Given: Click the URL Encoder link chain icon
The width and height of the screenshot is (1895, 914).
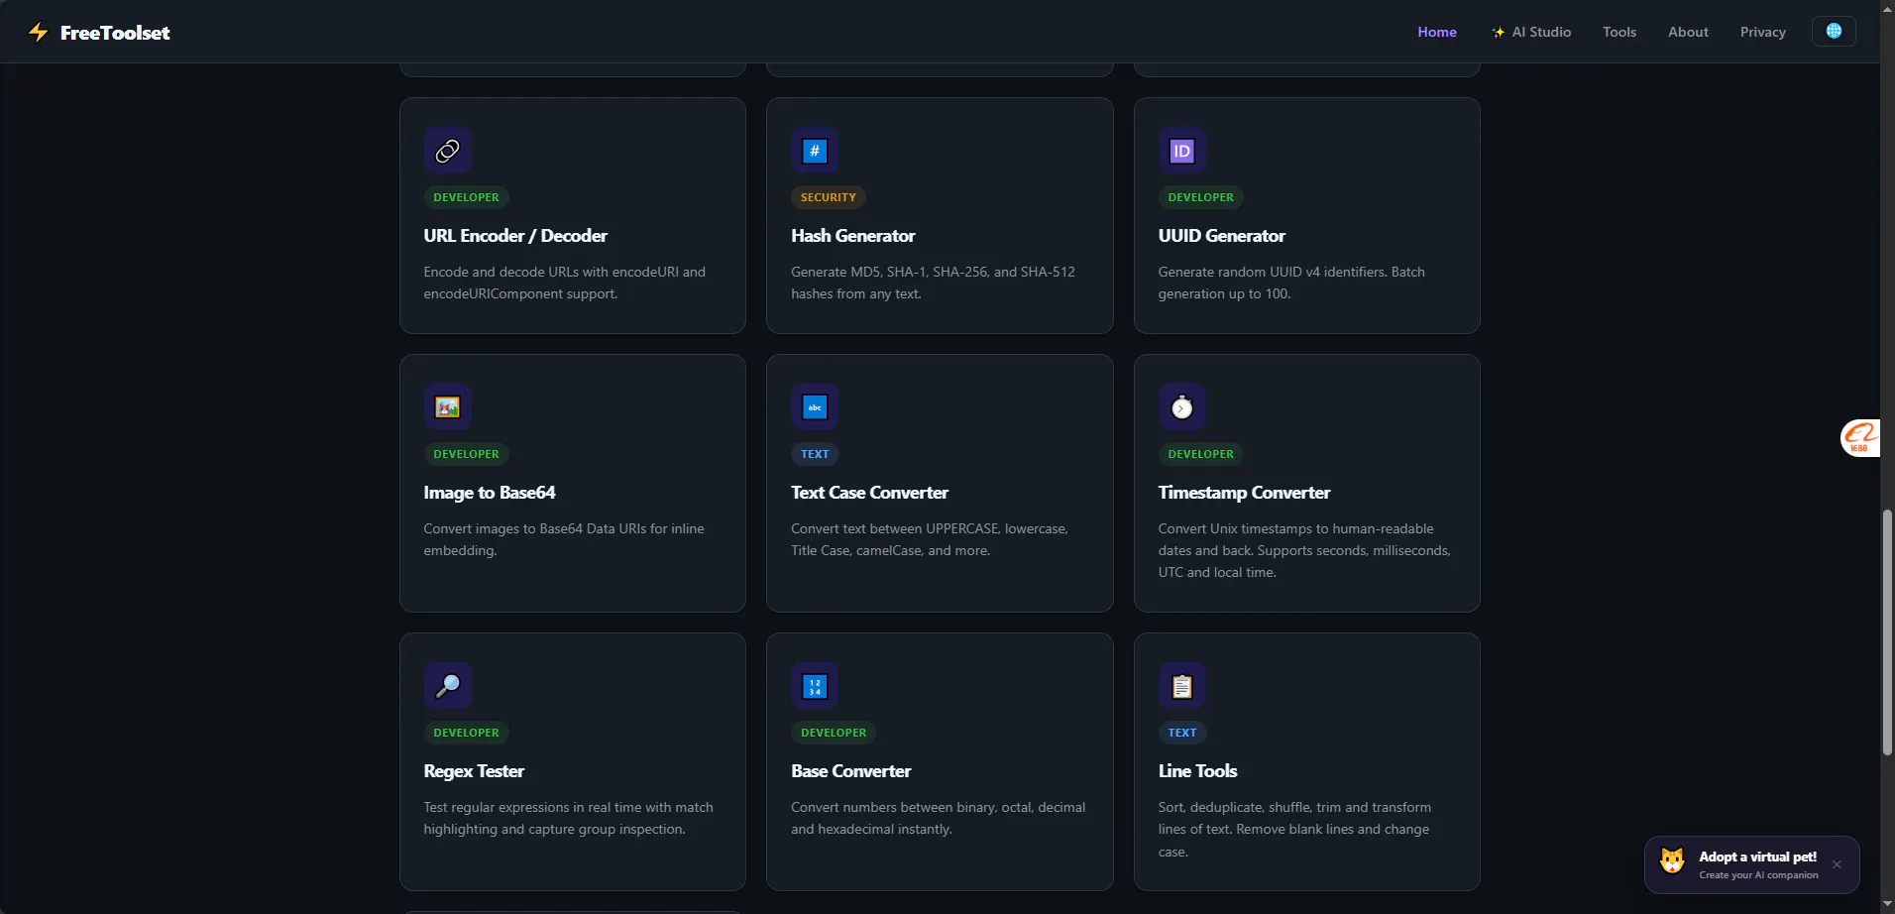Looking at the screenshot, I should coord(448,151).
